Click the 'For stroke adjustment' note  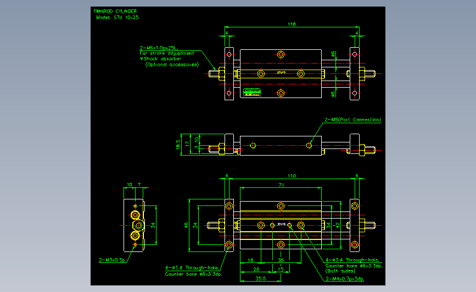(x=167, y=53)
